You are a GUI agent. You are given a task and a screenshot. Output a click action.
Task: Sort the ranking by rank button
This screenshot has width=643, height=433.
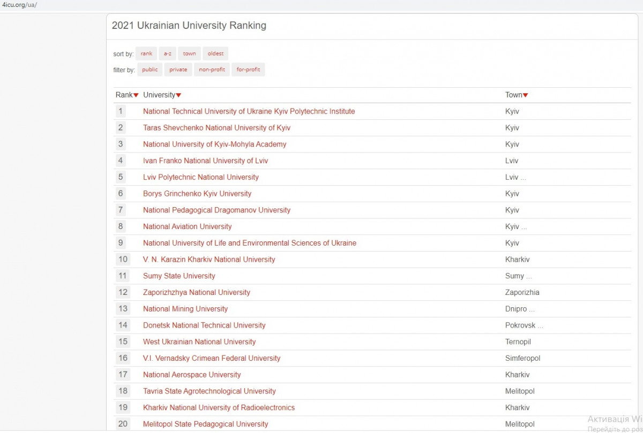pyautogui.click(x=146, y=54)
